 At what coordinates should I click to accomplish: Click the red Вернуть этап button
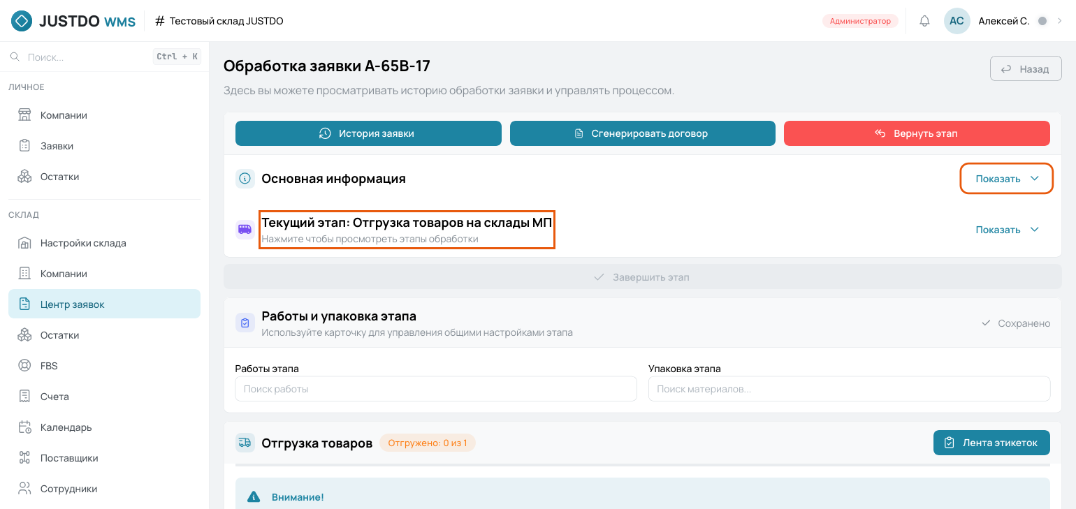[x=917, y=133]
